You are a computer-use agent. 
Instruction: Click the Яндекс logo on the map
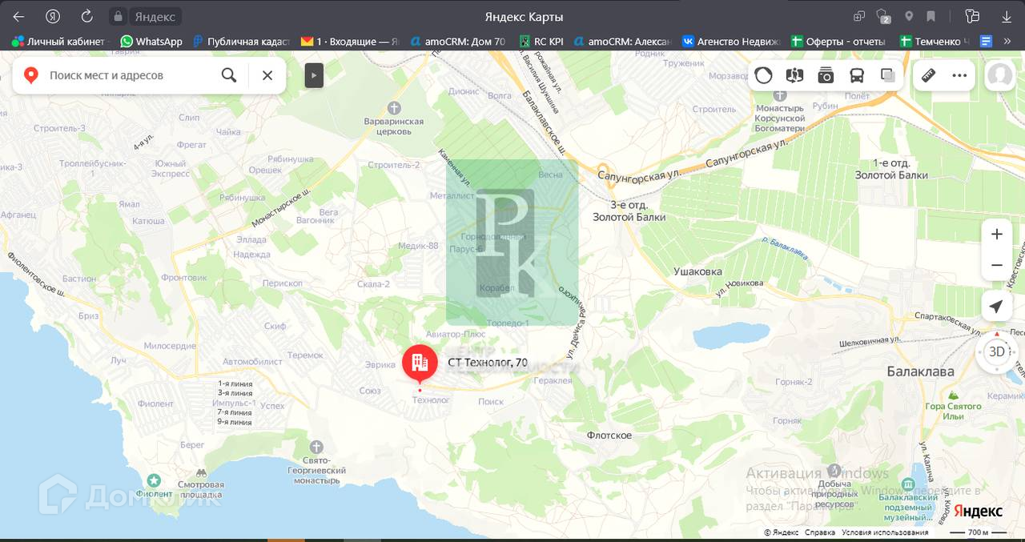[x=978, y=512]
